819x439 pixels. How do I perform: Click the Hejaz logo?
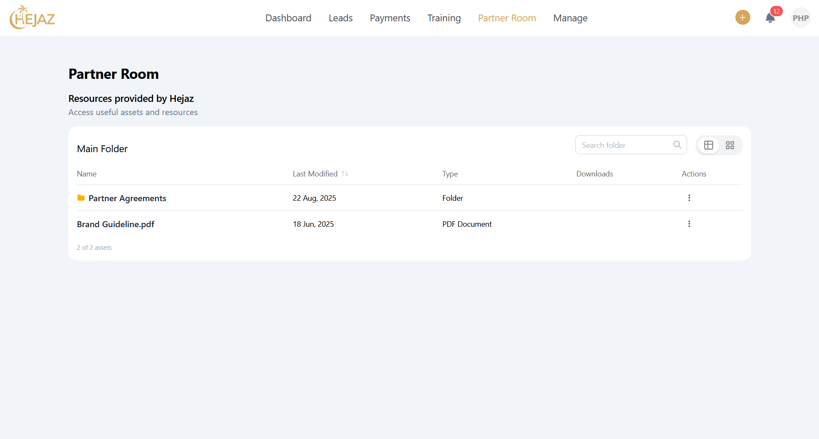tap(32, 18)
